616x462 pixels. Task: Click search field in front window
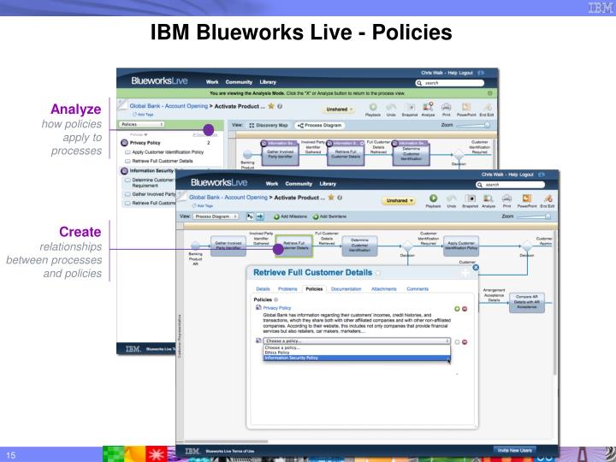pos(510,185)
